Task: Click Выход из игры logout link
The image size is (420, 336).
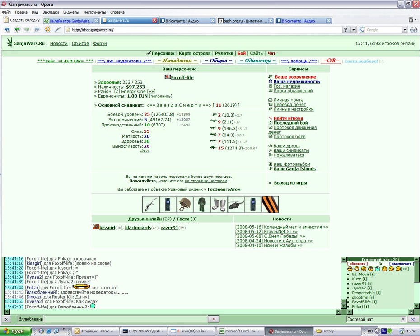Action: [290, 183]
